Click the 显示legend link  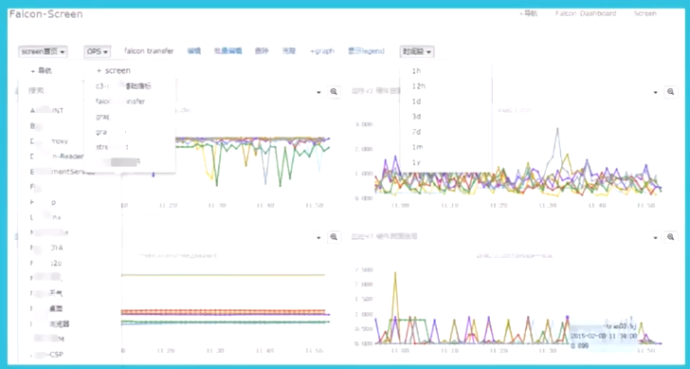366,51
